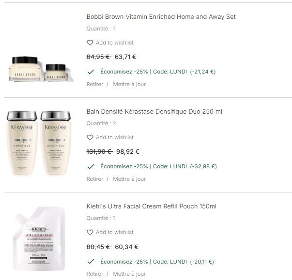
Task: Update Bobbi Brown set with Mettre à jour
Action: 129,84
